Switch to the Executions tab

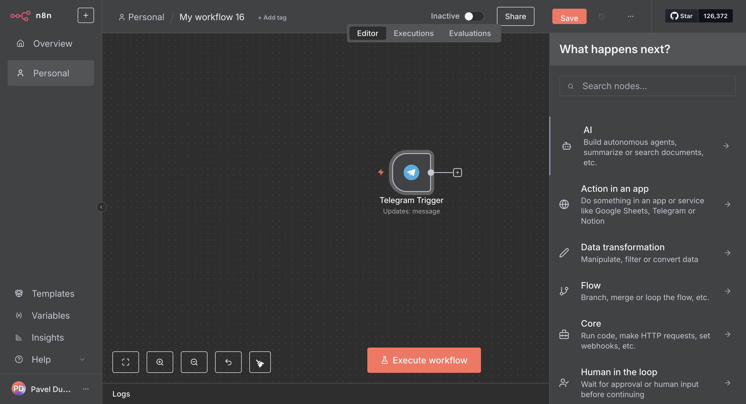coord(413,33)
